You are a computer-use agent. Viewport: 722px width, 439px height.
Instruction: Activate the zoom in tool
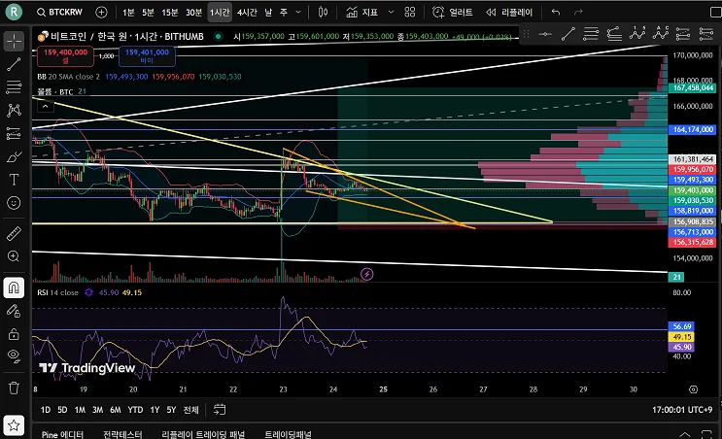tap(14, 256)
